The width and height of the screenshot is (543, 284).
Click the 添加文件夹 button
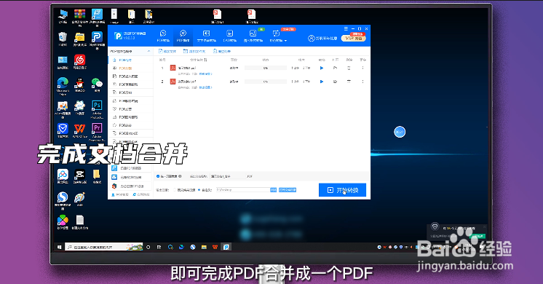pos(194,51)
